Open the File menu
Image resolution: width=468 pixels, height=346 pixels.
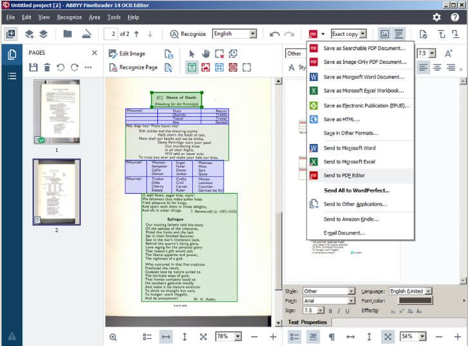click(x=10, y=17)
